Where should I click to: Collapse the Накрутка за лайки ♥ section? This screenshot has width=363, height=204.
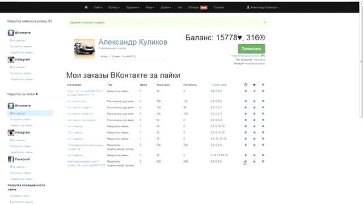[22, 94]
